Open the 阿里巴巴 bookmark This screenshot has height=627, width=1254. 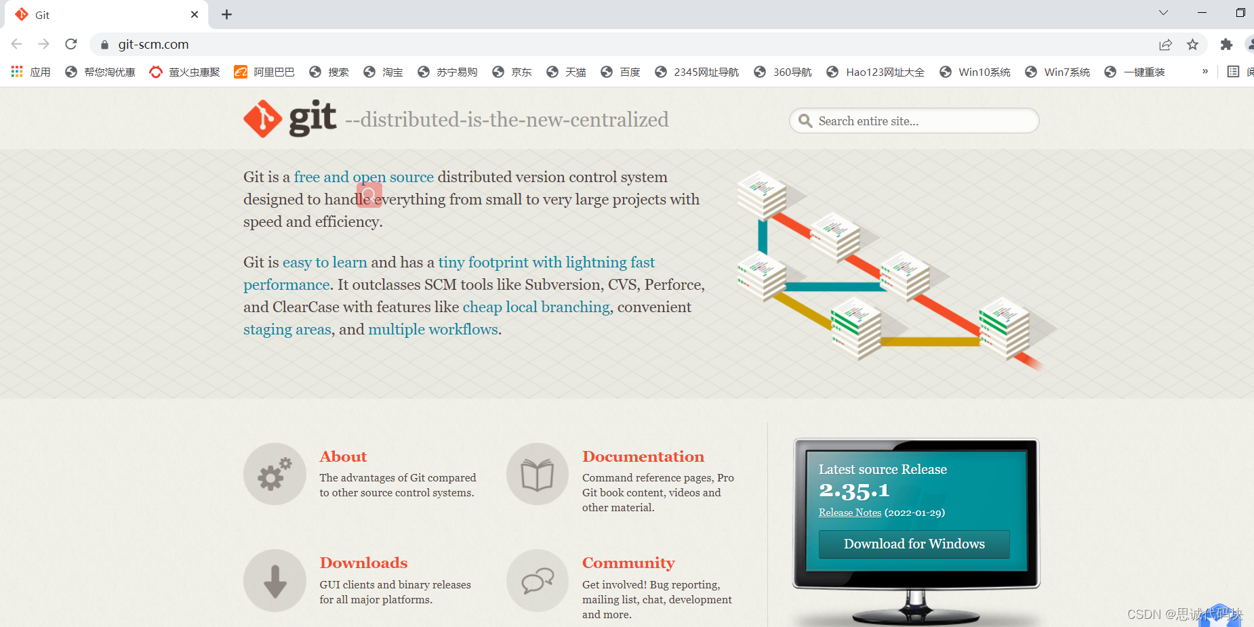coord(264,72)
